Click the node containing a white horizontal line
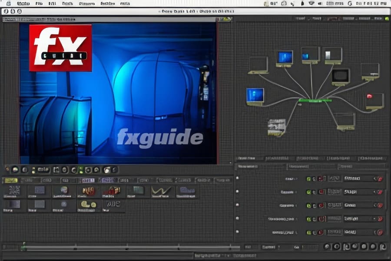The image size is (391, 261). pos(370,72)
